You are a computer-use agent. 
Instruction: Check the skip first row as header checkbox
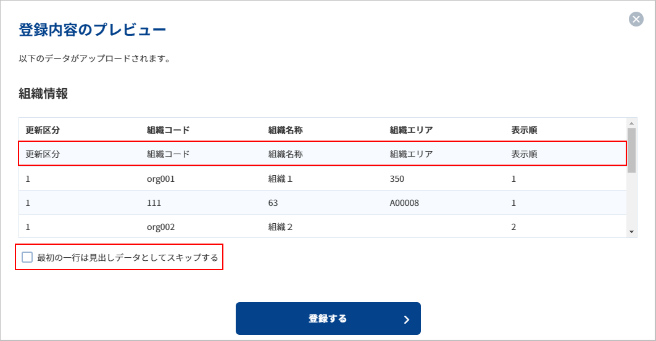click(x=27, y=257)
